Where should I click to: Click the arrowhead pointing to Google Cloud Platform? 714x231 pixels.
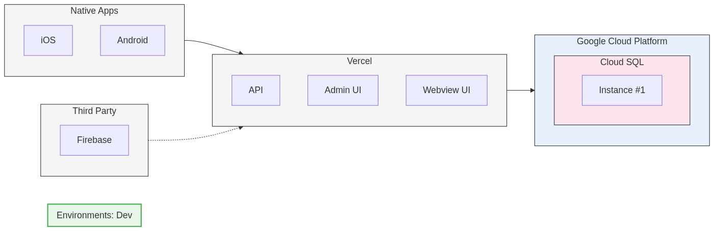pos(532,91)
